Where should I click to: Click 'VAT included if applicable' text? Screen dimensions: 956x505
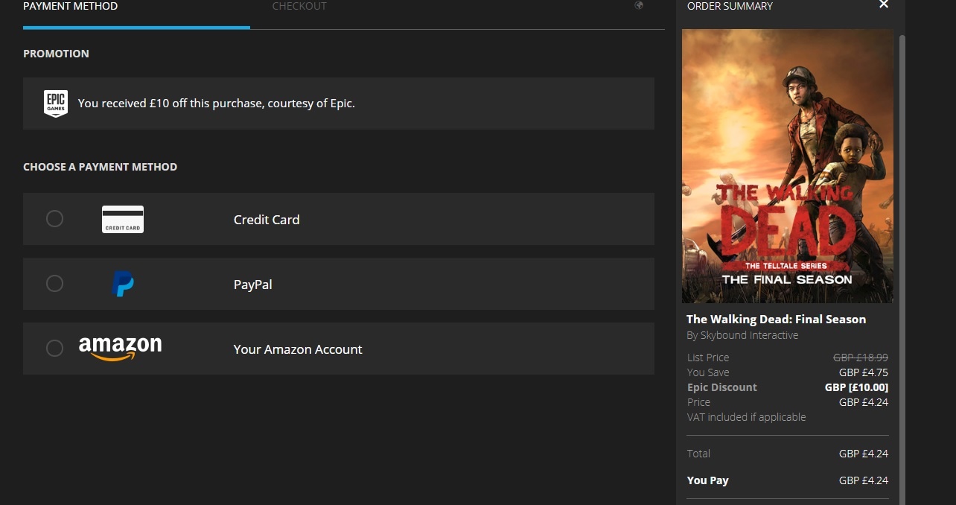click(747, 417)
